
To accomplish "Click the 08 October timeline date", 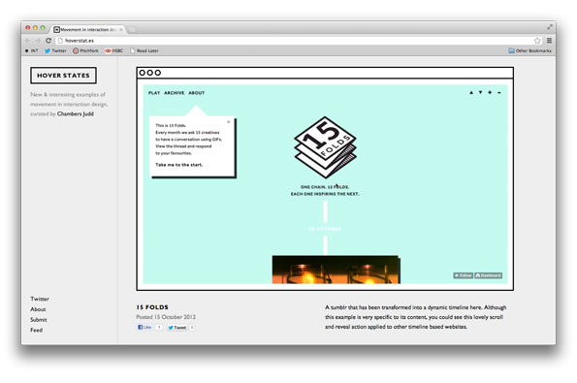I will 325,229.
